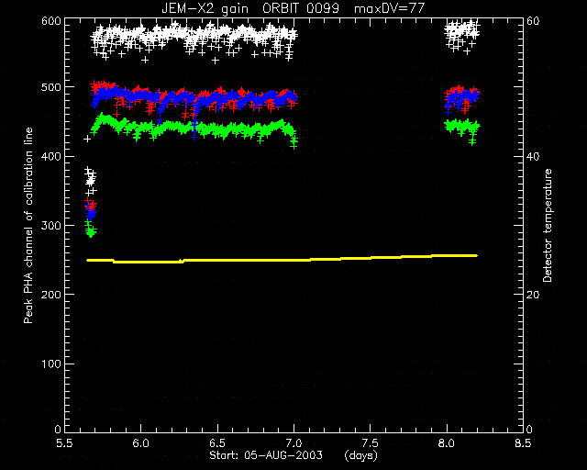Click the left axis label Peak PHA channel

tap(28, 226)
